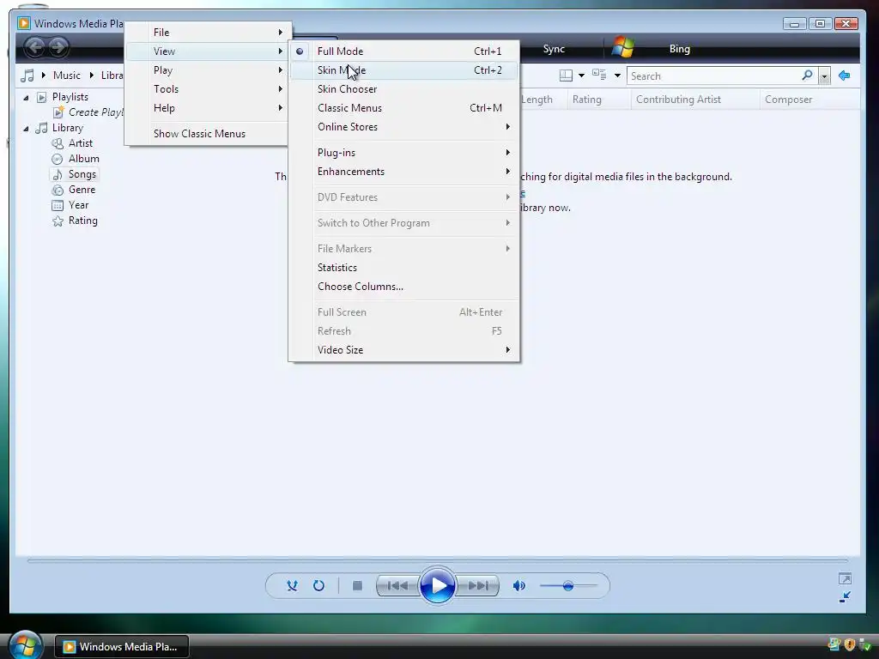Sort by the Composer column header
Screen dimensions: 879x659
[809, 100]
